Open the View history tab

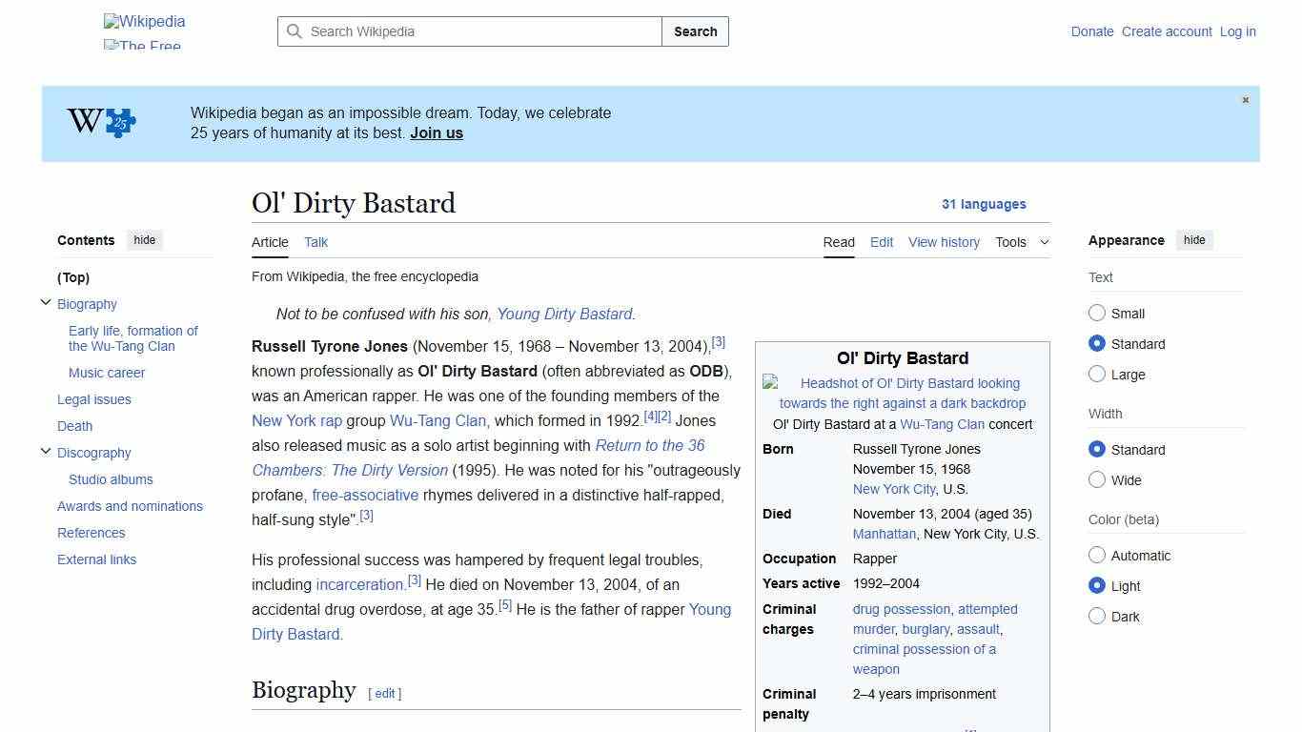click(944, 242)
